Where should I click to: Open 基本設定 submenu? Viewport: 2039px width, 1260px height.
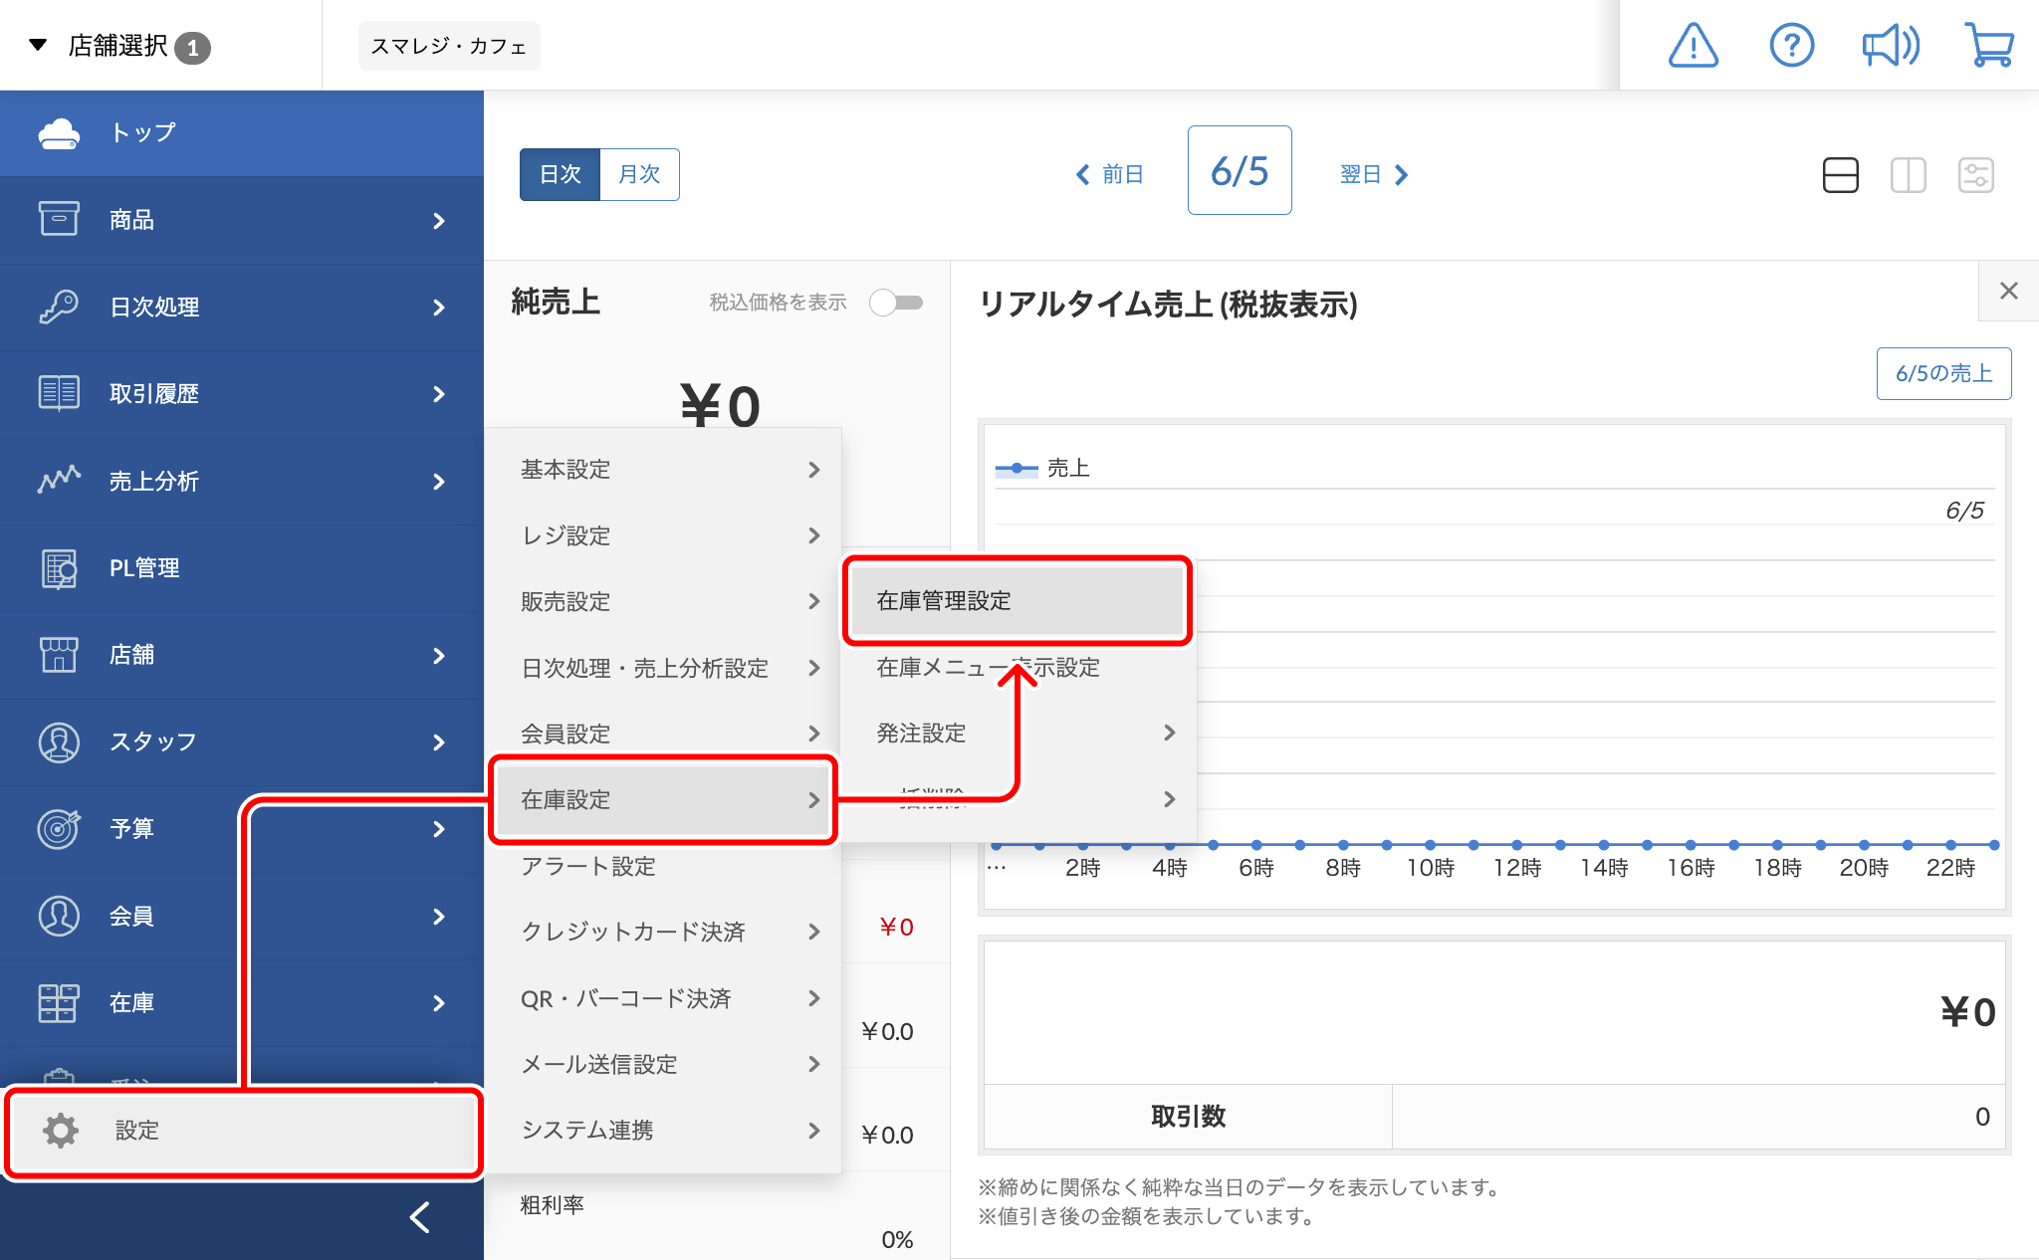[663, 470]
